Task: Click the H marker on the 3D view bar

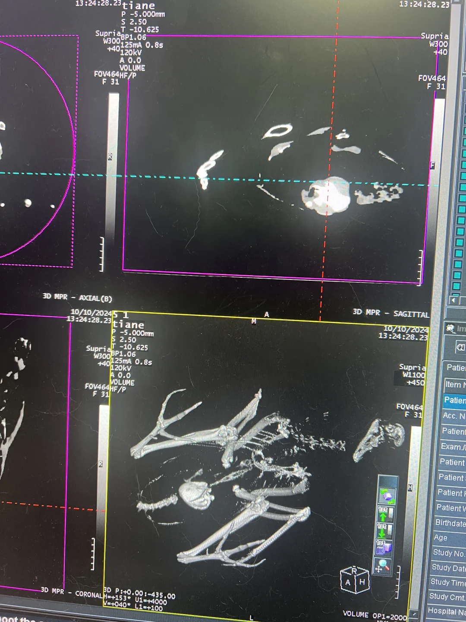Action: pyautogui.click(x=410, y=488)
